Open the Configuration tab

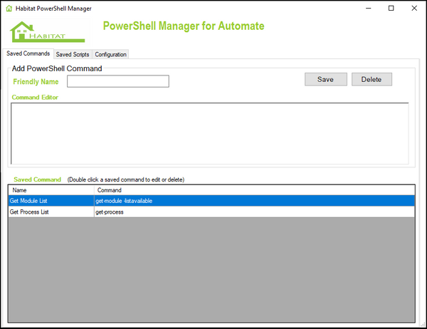110,54
